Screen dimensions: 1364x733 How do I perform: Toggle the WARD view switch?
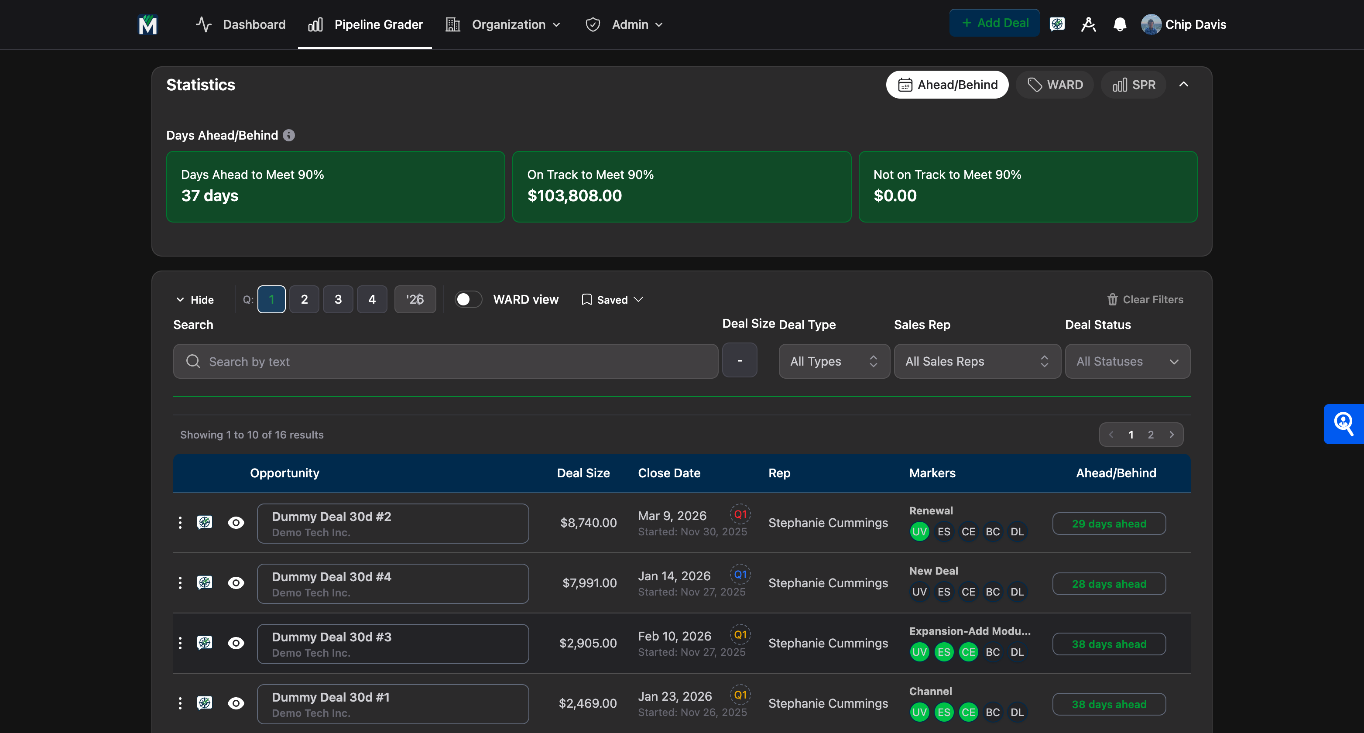(x=468, y=299)
